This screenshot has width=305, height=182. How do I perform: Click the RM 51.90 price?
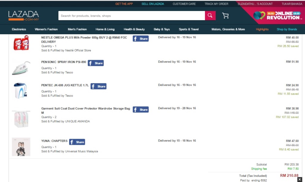click(x=292, y=62)
